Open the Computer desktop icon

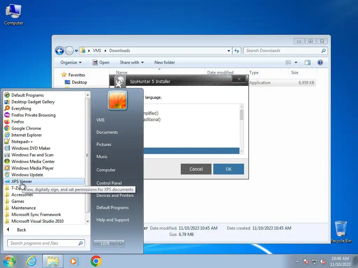pyautogui.click(x=14, y=14)
